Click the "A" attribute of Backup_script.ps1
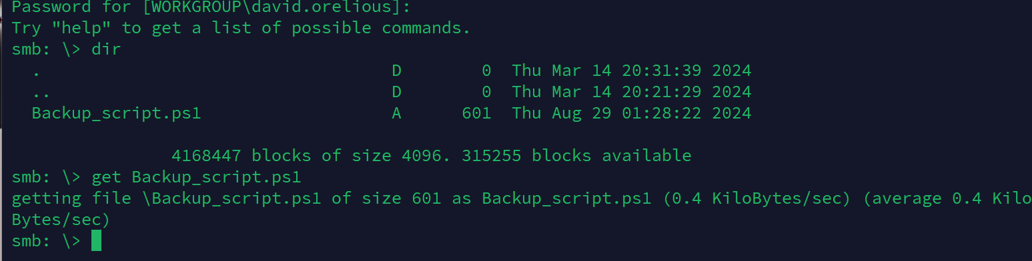 (396, 113)
